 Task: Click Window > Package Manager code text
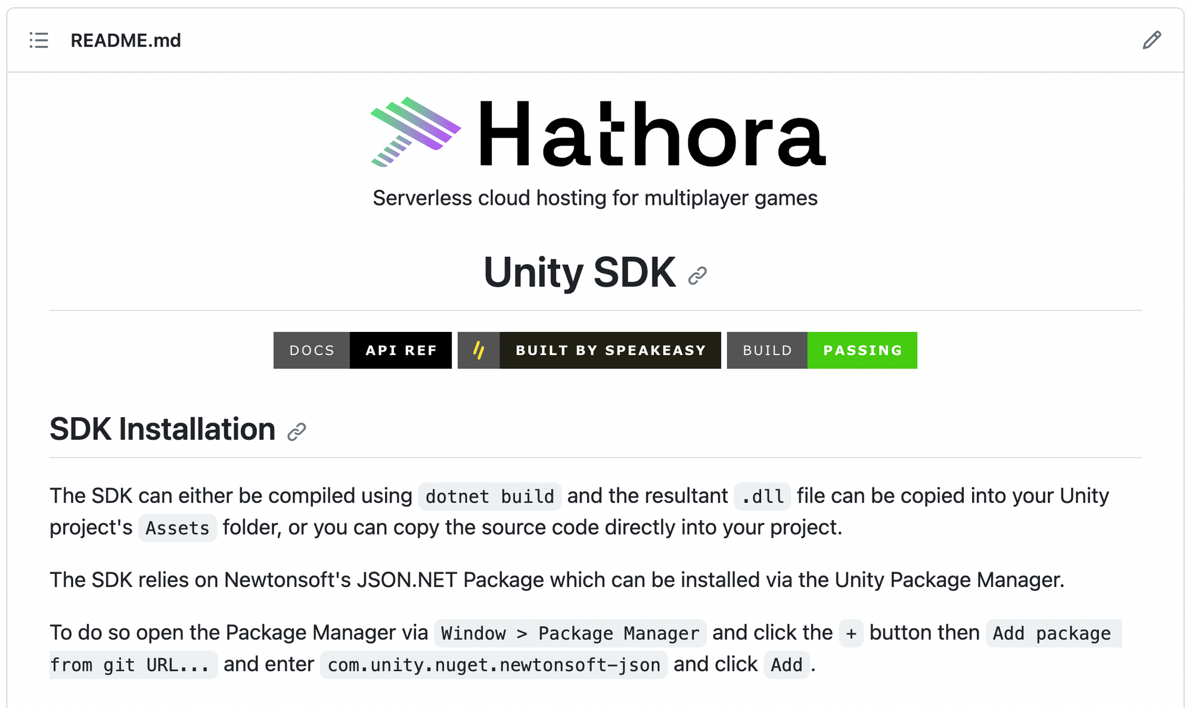click(570, 633)
